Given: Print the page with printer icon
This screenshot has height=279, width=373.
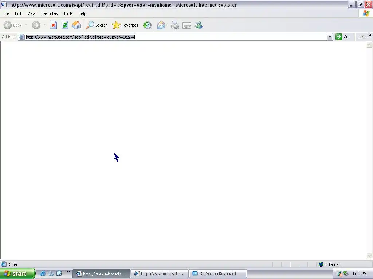Looking at the screenshot, I should (x=175, y=25).
